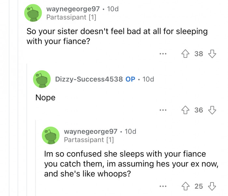Screen dimensions: 228x196
Task: Click avatar on the "Im so confused" reply
Action: tap(51, 136)
